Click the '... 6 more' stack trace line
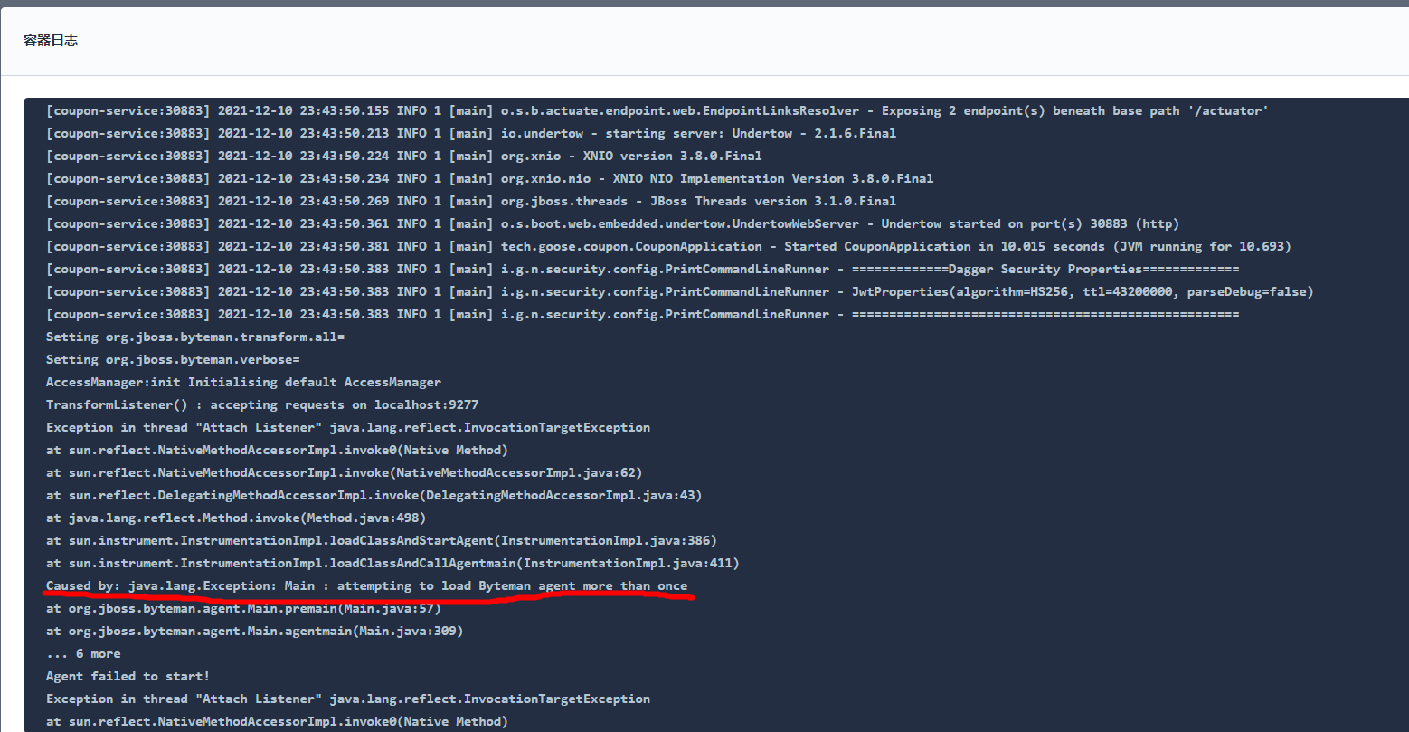This screenshot has width=1409, height=732. click(x=83, y=652)
